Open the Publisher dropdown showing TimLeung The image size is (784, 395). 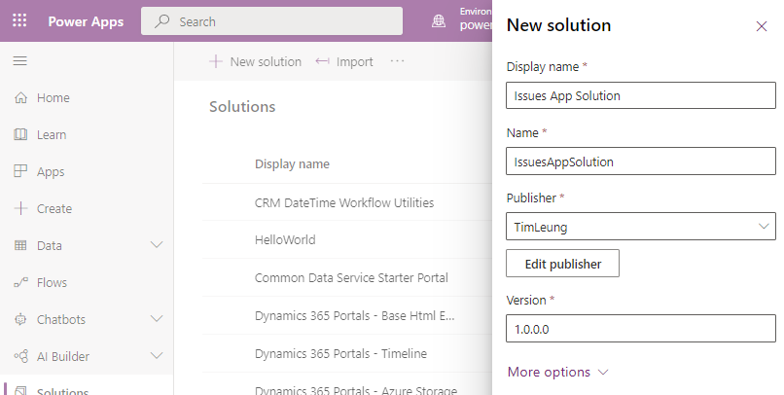point(641,227)
